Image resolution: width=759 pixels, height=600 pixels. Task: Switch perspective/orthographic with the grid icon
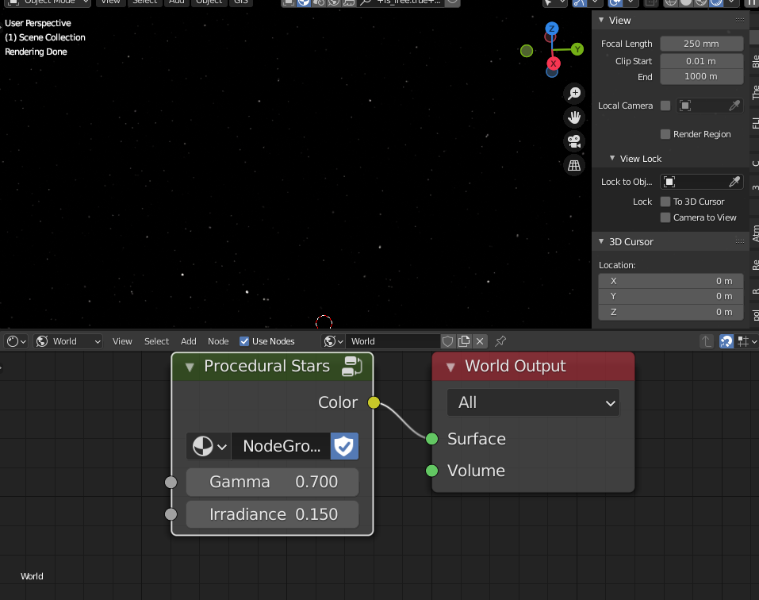(x=574, y=166)
